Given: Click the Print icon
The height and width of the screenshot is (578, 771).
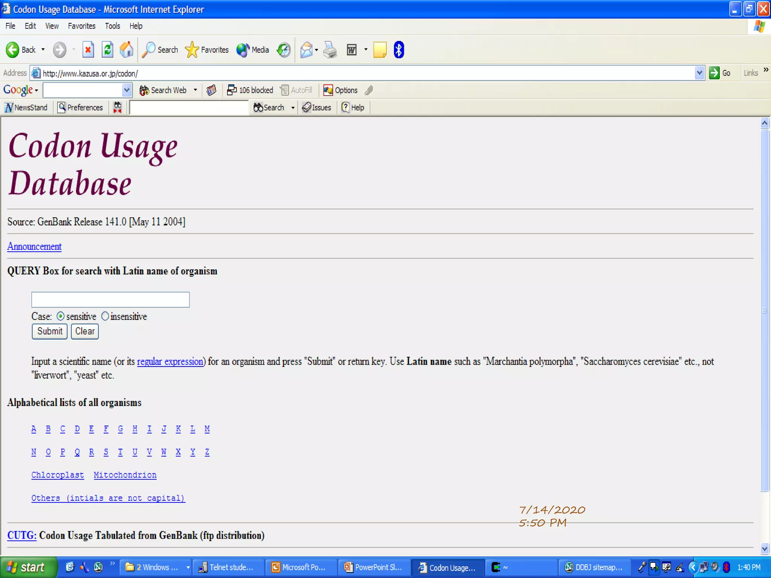Looking at the screenshot, I should point(330,50).
